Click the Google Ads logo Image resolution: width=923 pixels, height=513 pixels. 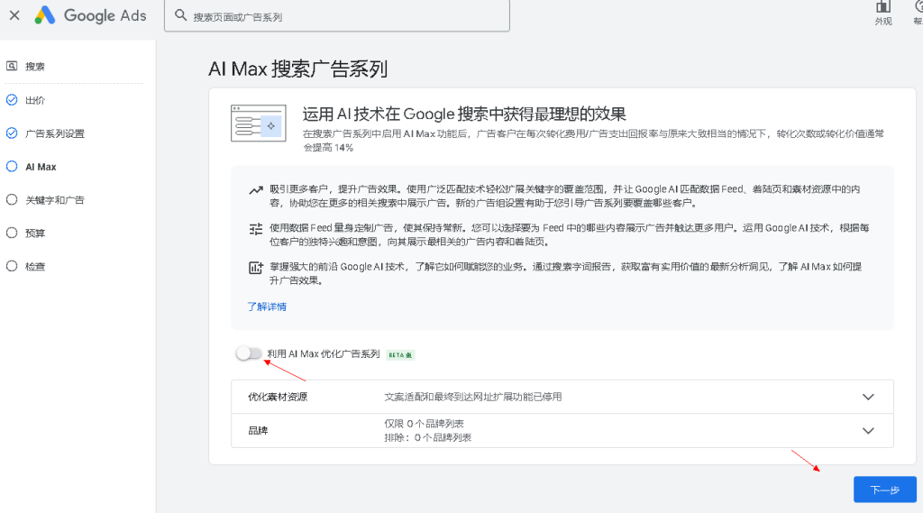click(90, 15)
